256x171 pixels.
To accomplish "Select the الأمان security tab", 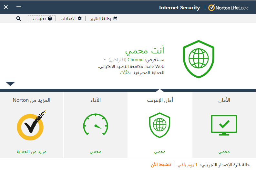I will 224,125.
